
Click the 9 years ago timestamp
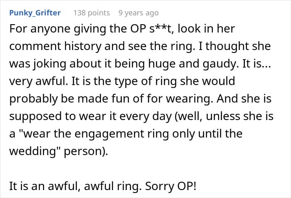[138, 13]
